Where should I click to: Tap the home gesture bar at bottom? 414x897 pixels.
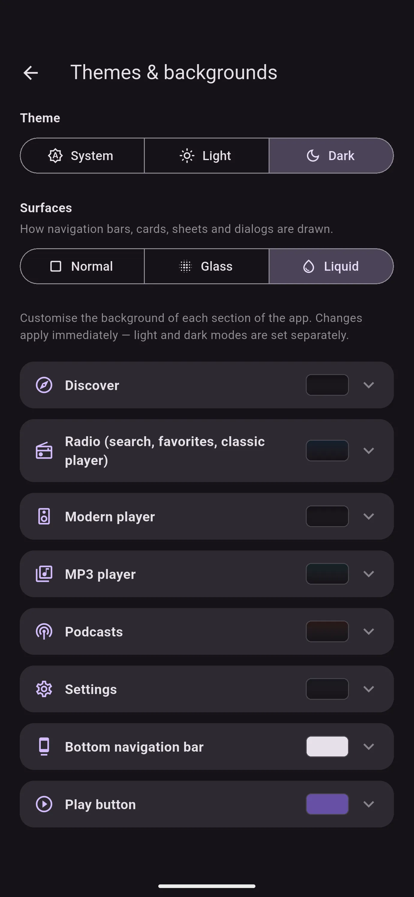tap(207, 886)
